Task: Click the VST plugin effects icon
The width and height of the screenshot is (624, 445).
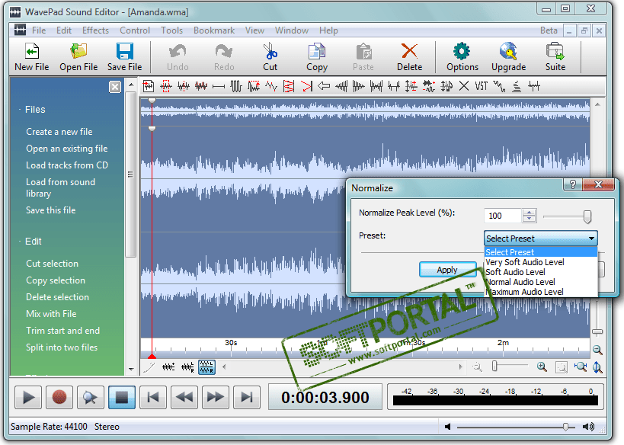Action: click(481, 86)
